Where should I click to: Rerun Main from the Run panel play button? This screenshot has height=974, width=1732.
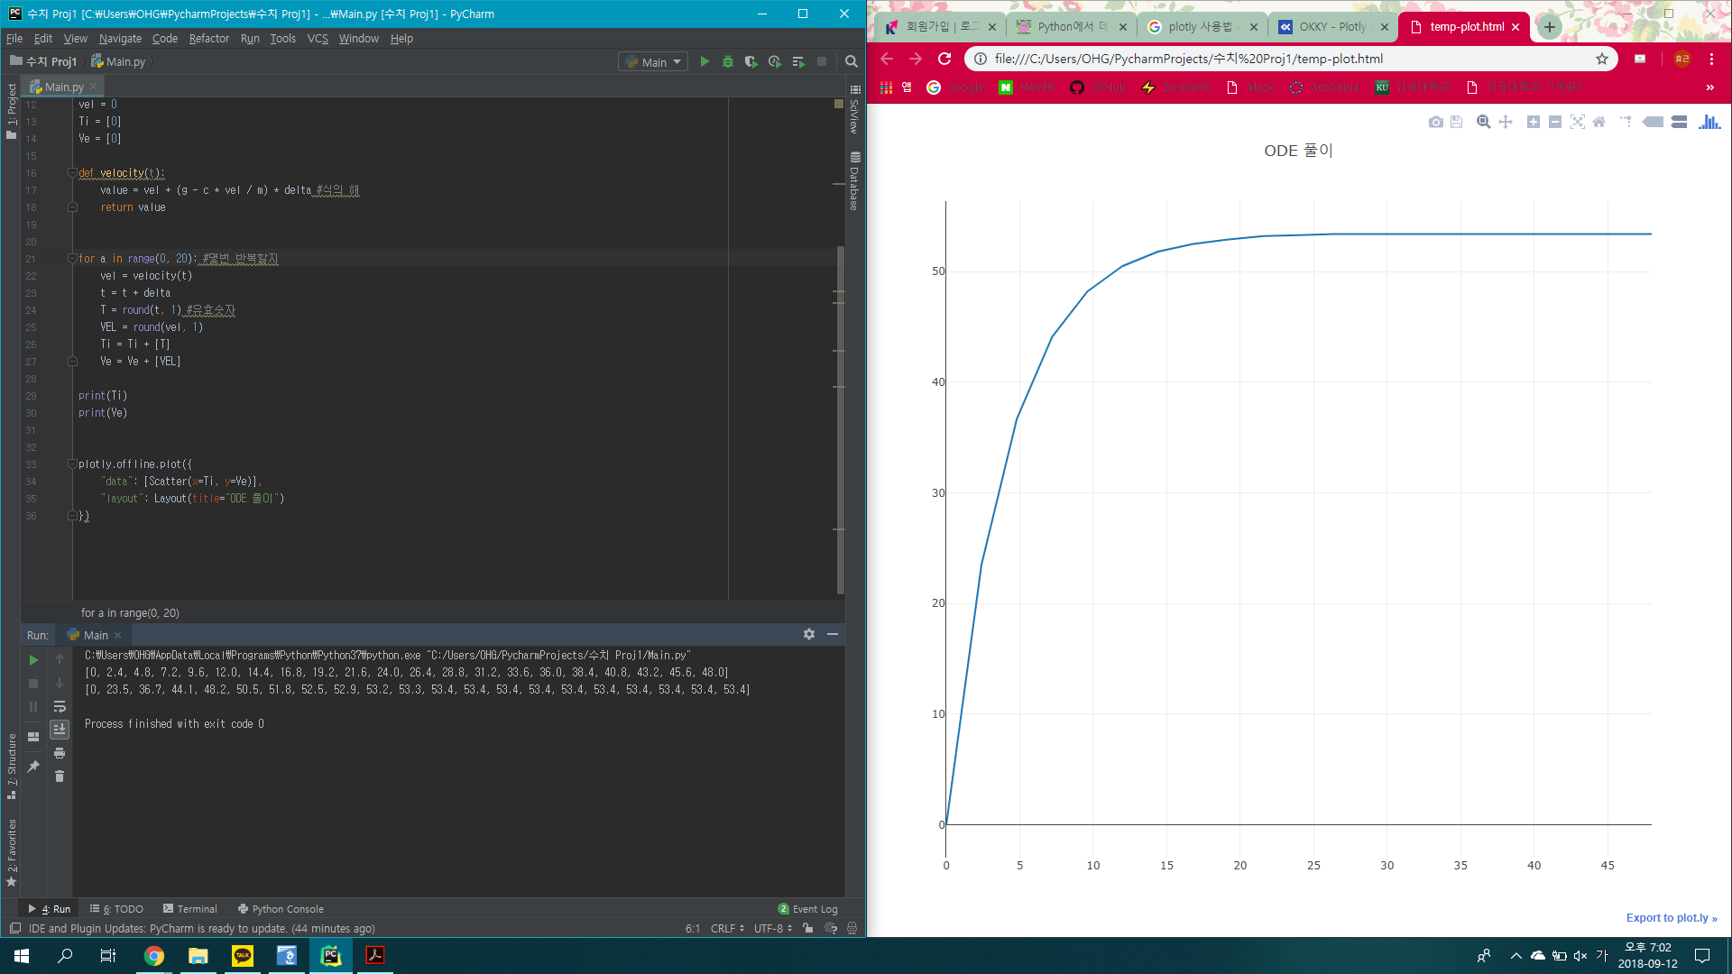pyautogui.click(x=33, y=660)
